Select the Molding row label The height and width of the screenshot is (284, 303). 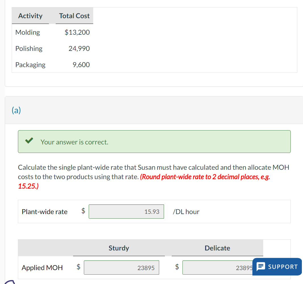28,32
